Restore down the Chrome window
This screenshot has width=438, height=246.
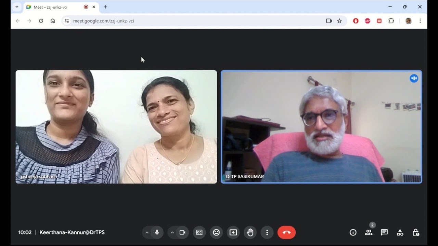(x=405, y=7)
